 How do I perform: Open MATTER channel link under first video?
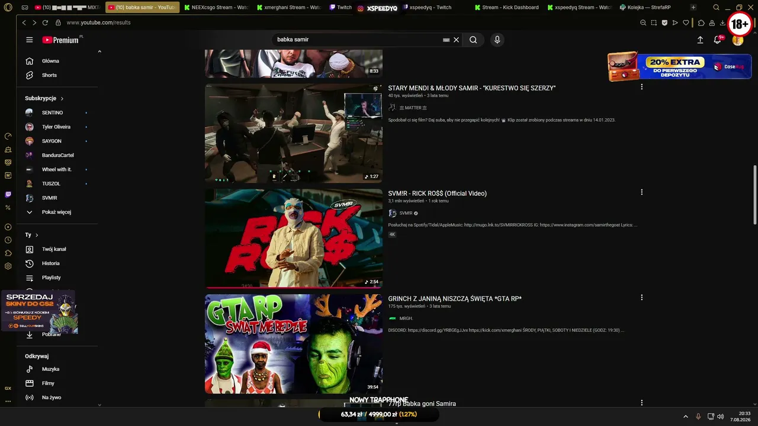tap(413, 108)
